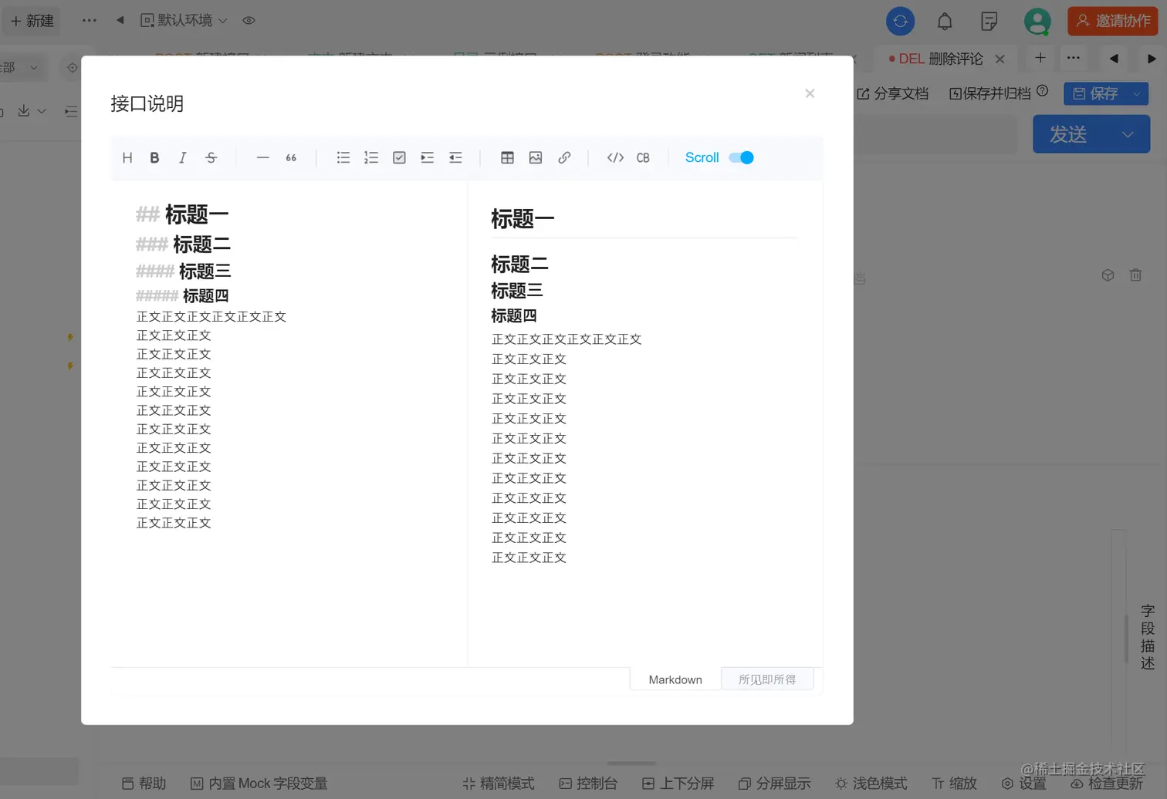
Task: Toggle 浅色模式 light mode
Action: pos(871,783)
